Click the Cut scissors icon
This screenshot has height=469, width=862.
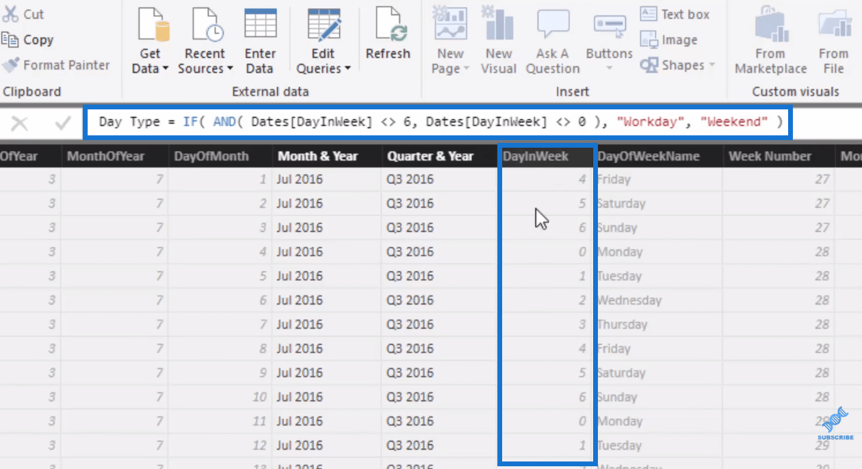pos(10,14)
